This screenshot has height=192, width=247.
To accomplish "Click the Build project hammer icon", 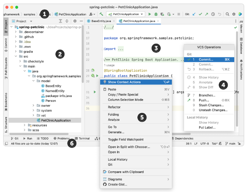I will pos(101,14).
